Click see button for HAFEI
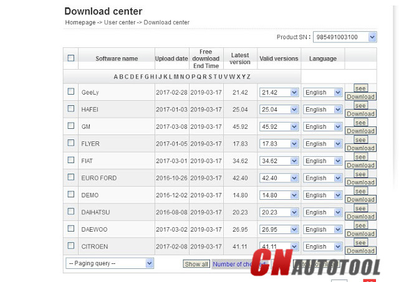399x282 pixels. [x=360, y=105]
